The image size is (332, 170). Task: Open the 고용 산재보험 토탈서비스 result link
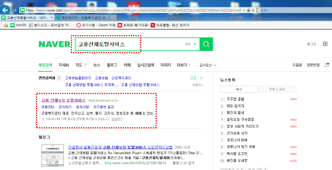click(63, 100)
